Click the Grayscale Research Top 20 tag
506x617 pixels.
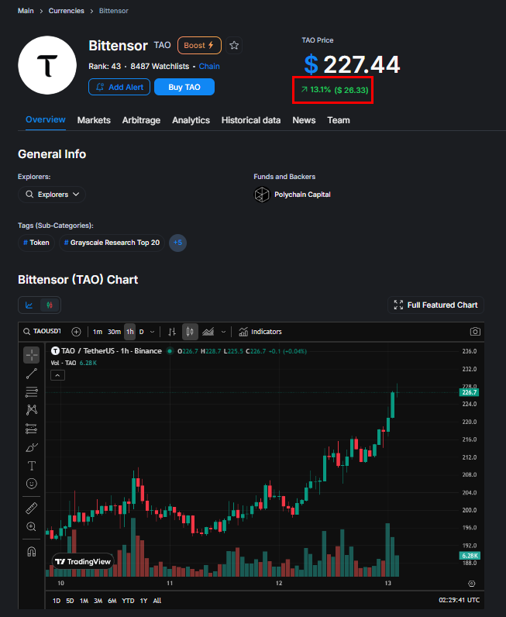click(112, 243)
